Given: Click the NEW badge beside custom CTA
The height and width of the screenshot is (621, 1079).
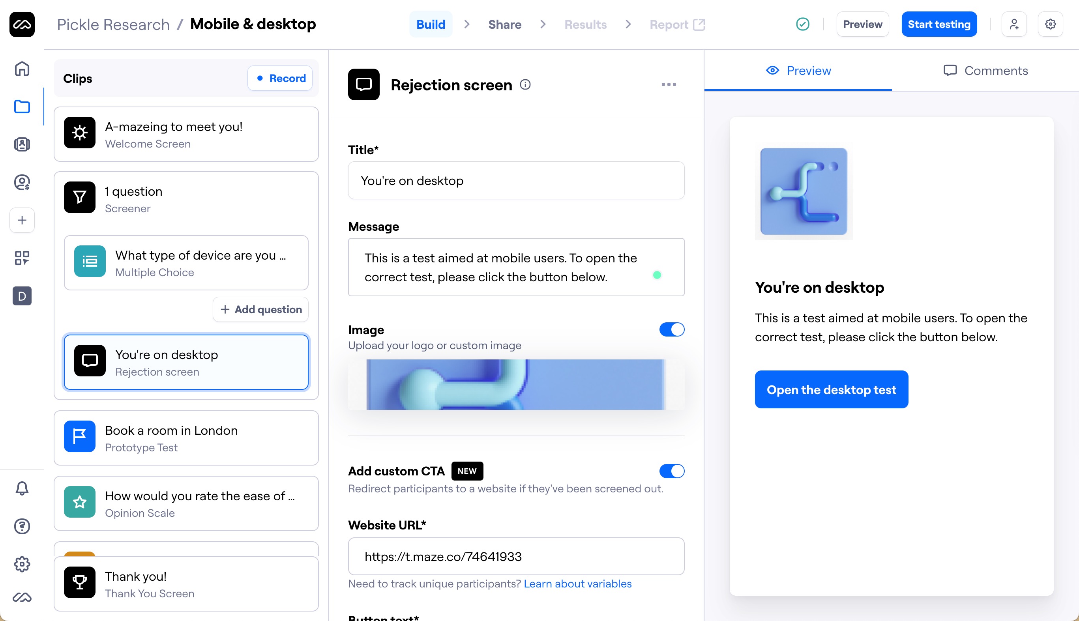Looking at the screenshot, I should pyautogui.click(x=467, y=471).
